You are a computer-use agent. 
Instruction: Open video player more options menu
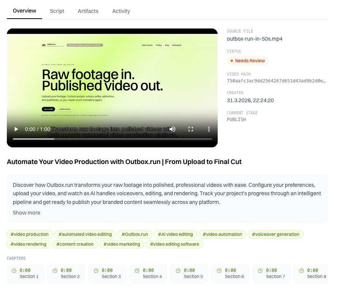tap(209, 129)
